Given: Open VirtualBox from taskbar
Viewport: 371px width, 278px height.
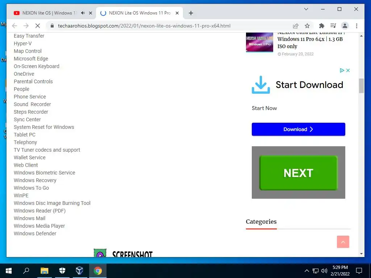Looking at the screenshot, I should tap(79, 271).
